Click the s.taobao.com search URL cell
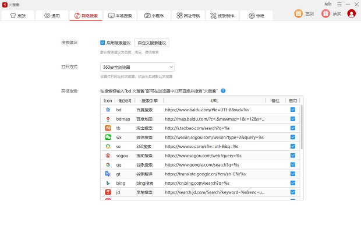This screenshot has height=229, width=361. coord(197,128)
